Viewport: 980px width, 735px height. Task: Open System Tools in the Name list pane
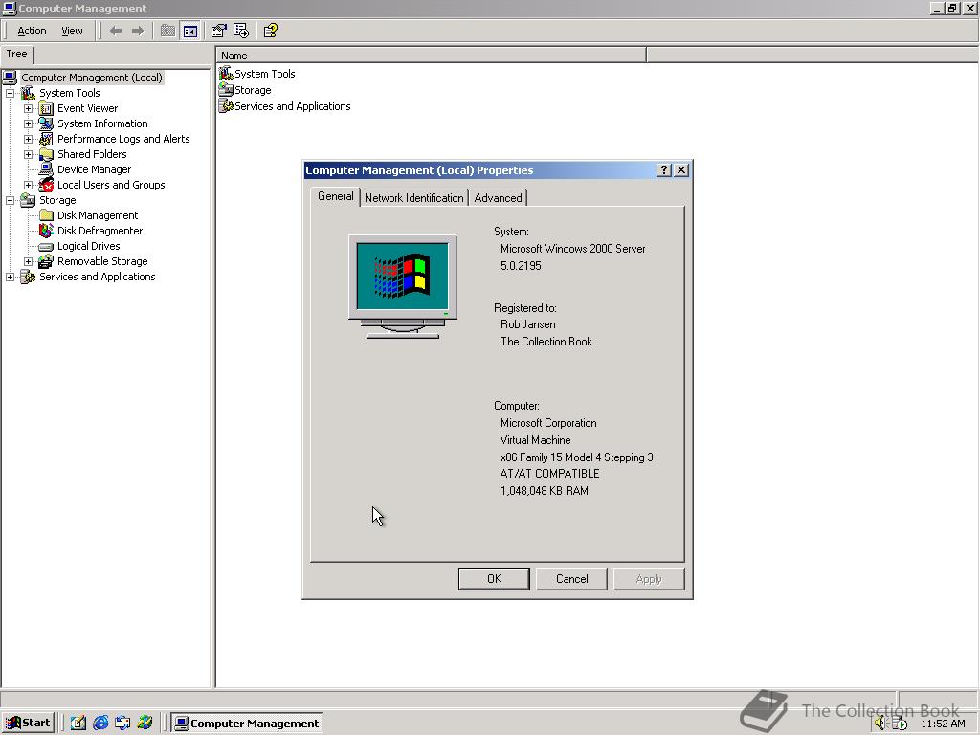tap(256, 74)
